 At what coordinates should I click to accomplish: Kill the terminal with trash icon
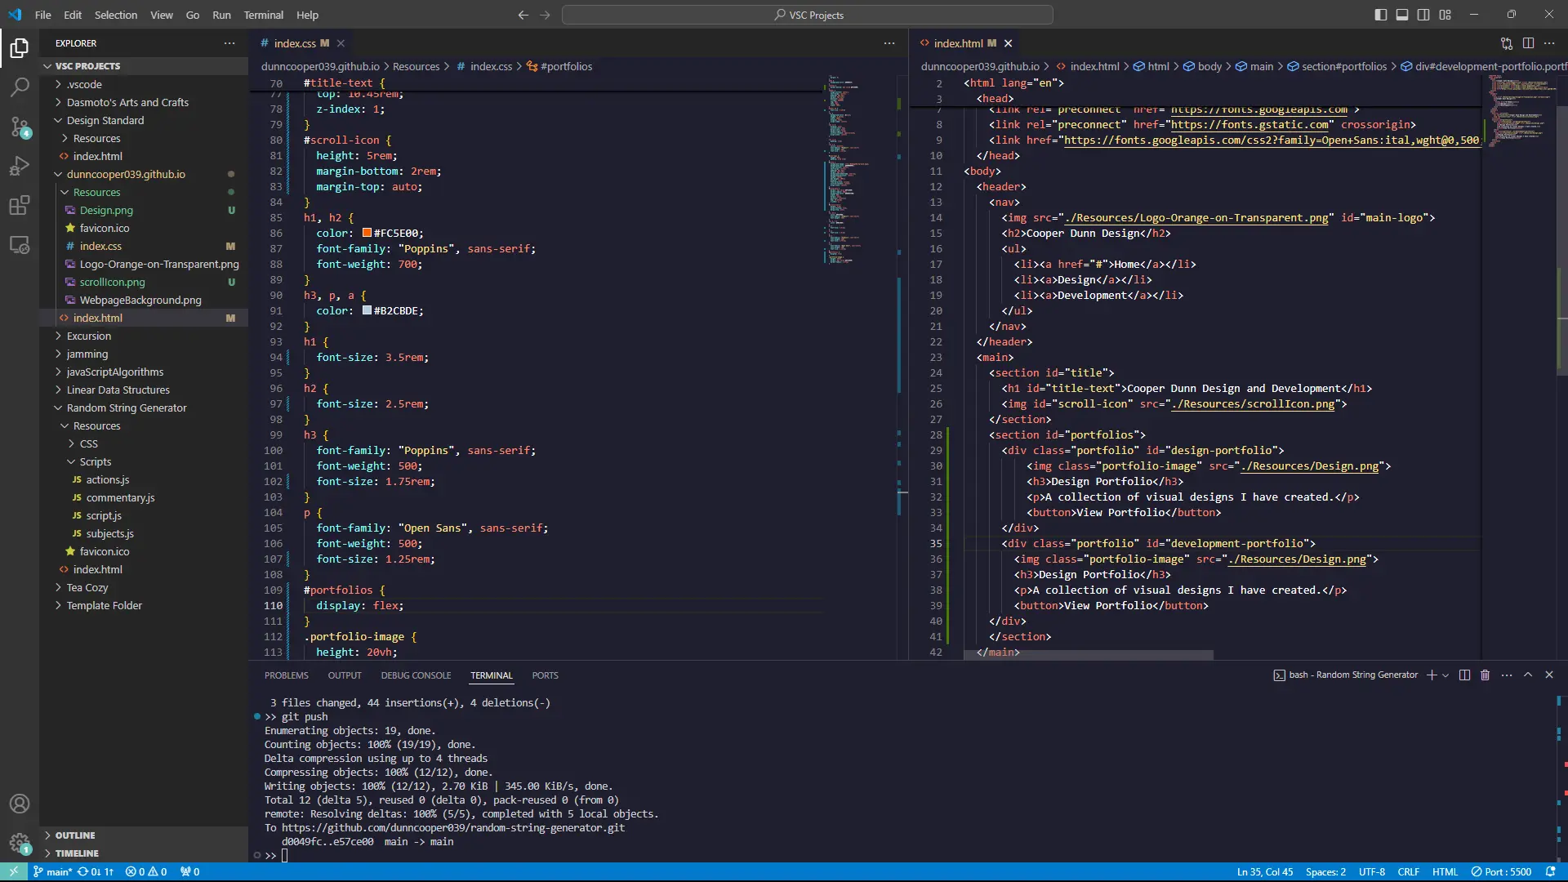click(x=1486, y=675)
